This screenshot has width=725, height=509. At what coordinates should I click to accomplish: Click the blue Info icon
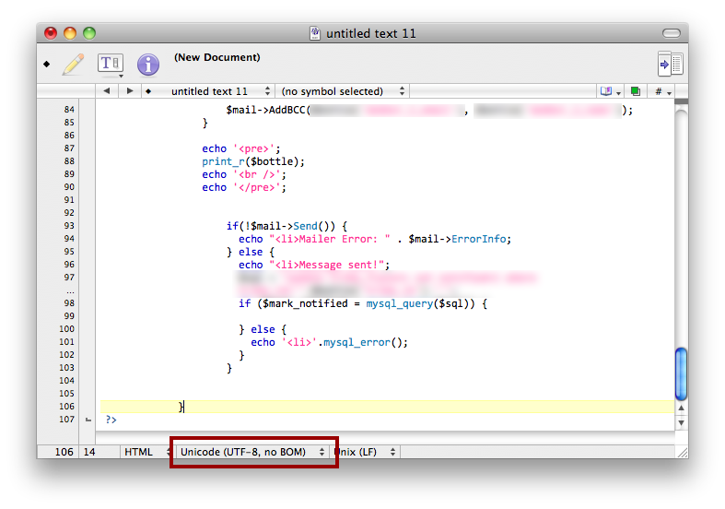(148, 65)
